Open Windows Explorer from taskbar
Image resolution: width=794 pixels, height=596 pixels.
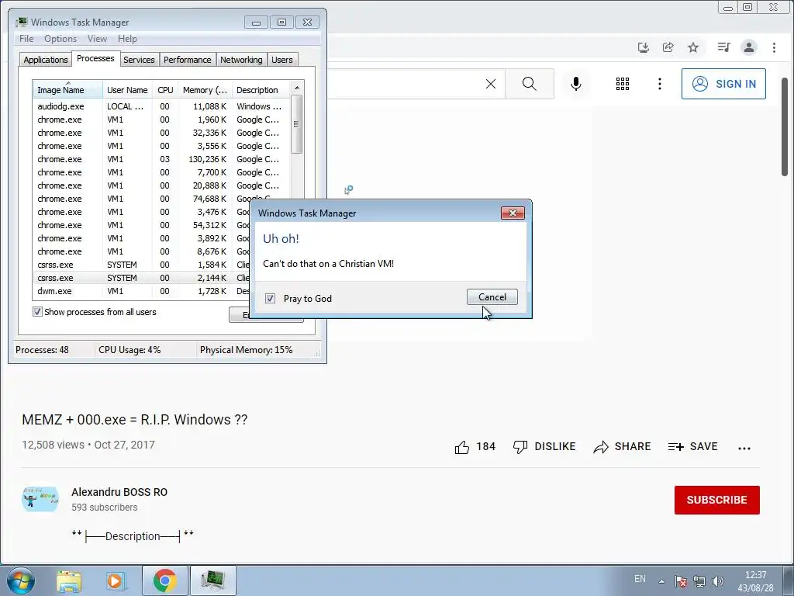[69, 580]
